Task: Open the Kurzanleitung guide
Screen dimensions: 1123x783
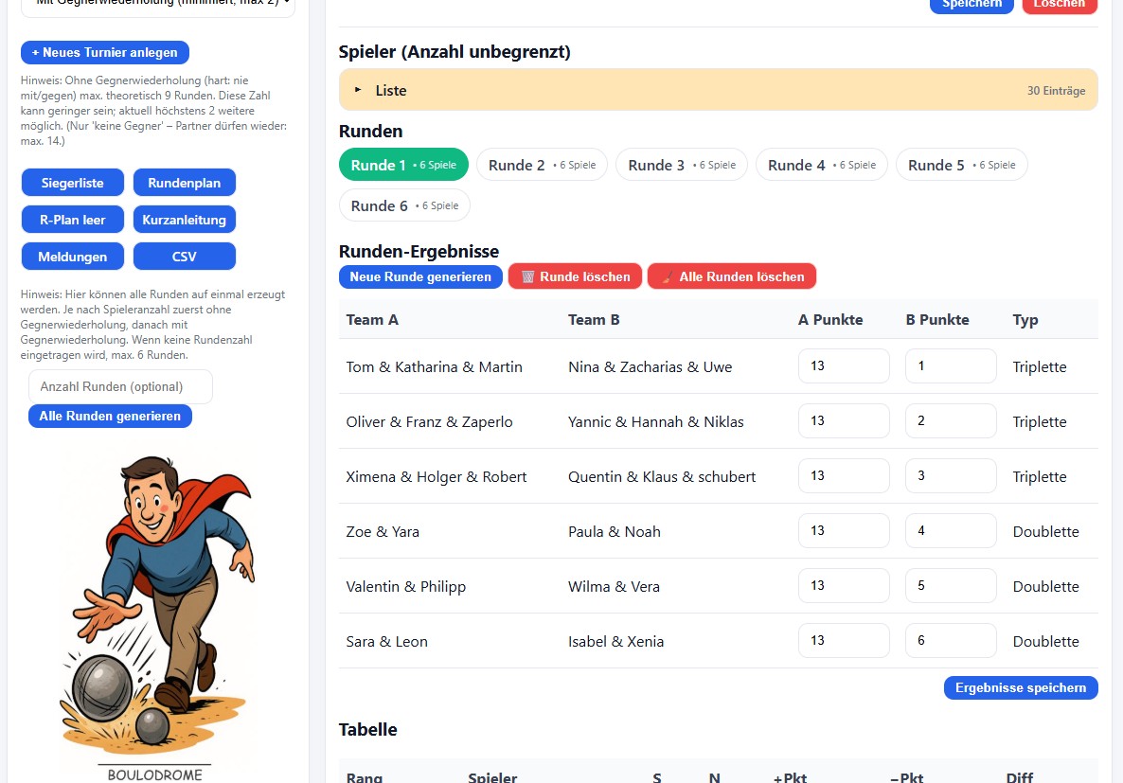Action: [184, 220]
